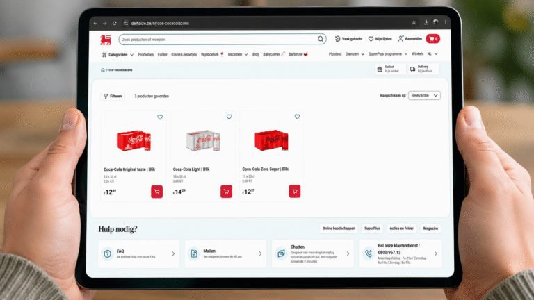Open Coca-Cola Zero Sugar product image
The height and width of the screenshot is (300, 534).
coord(271,140)
